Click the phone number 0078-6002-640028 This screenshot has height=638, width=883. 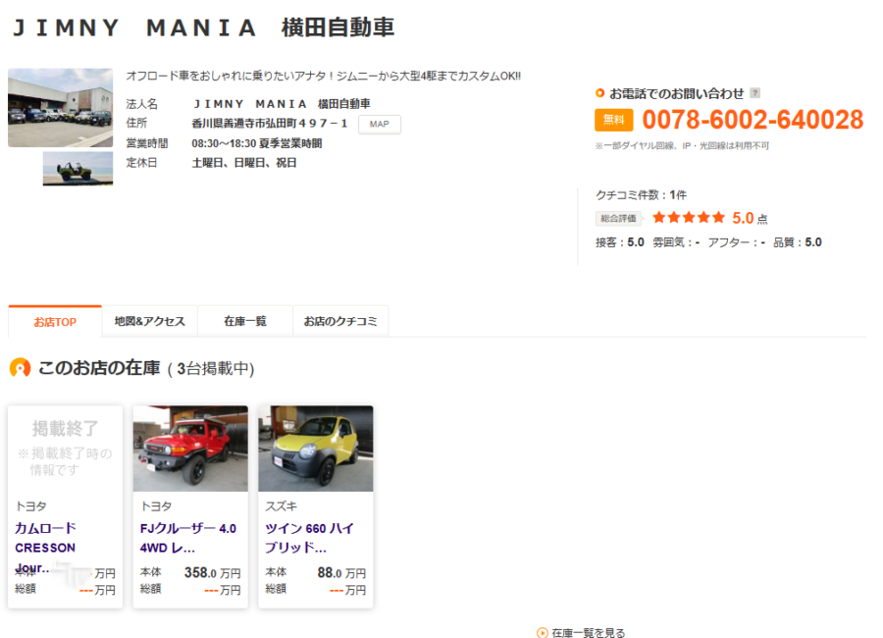[753, 120]
